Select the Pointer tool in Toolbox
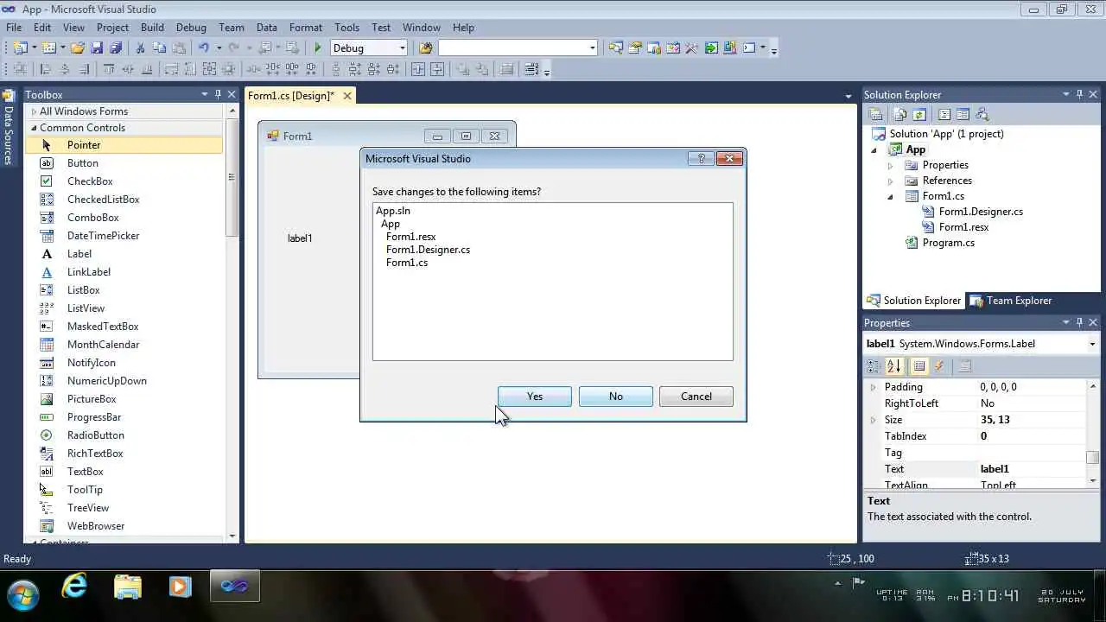Screen dimensions: 1106x622 pos(124,145)
